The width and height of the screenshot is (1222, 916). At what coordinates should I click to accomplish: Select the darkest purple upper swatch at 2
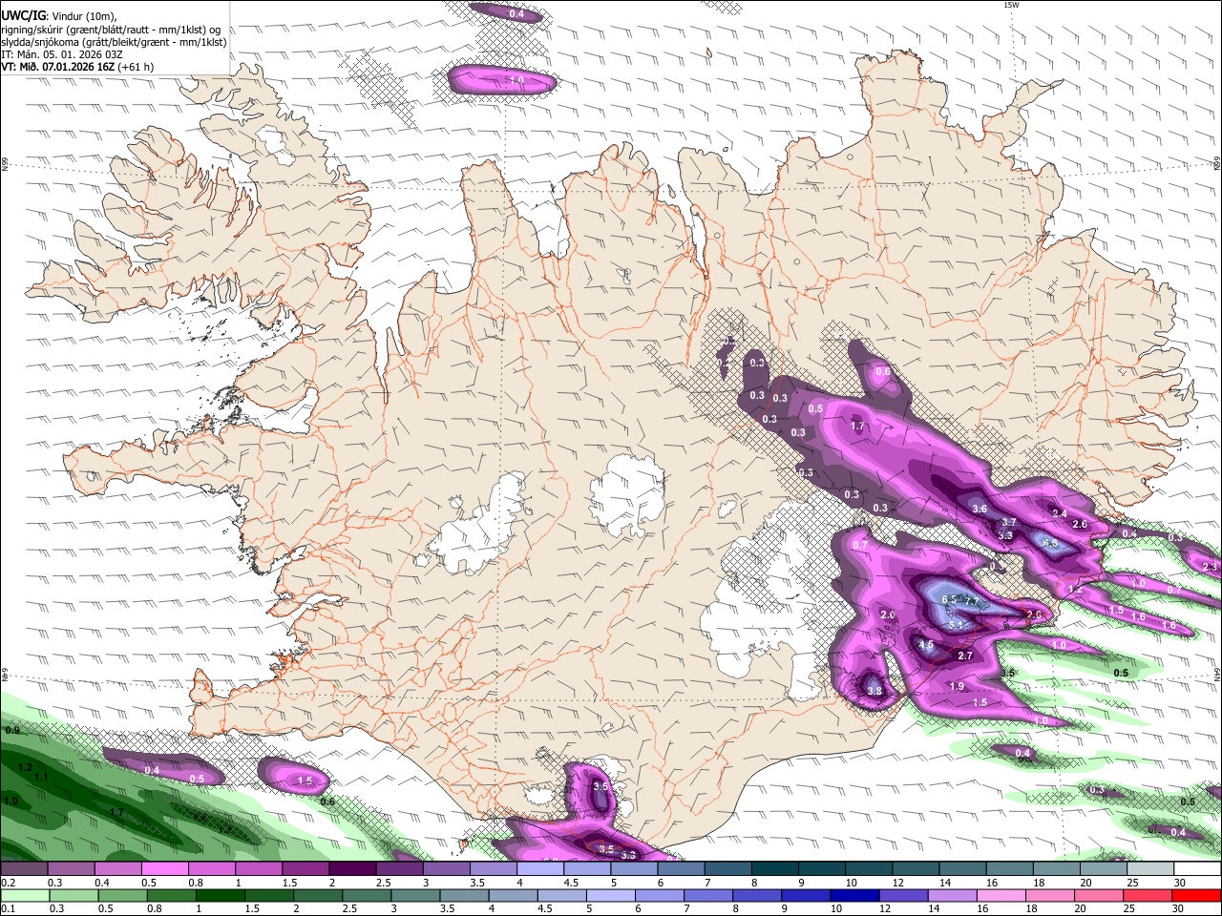[x=352, y=869]
